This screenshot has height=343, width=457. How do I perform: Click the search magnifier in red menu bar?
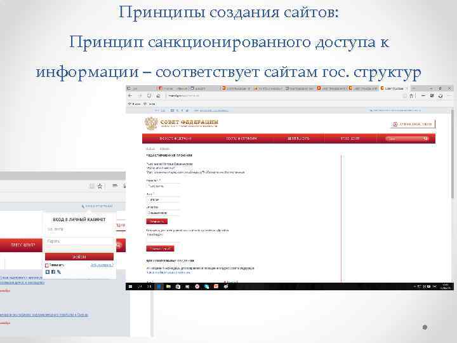click(x=425, y=138)
